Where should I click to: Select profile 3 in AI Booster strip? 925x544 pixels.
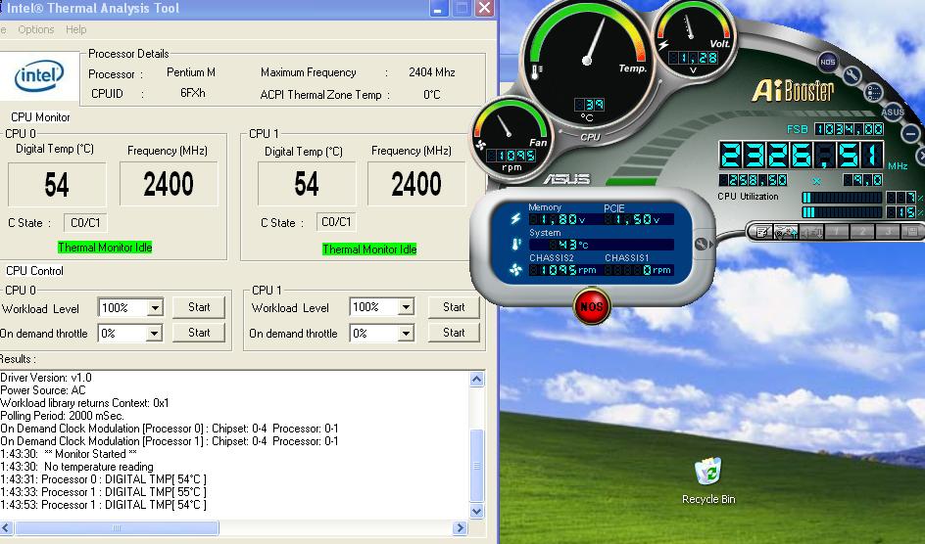click(x=887, y=232)
